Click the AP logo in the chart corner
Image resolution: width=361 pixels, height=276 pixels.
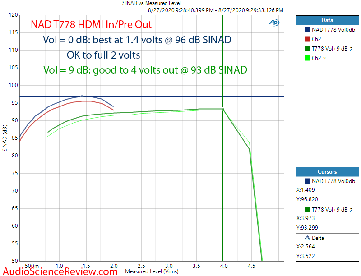274,23
